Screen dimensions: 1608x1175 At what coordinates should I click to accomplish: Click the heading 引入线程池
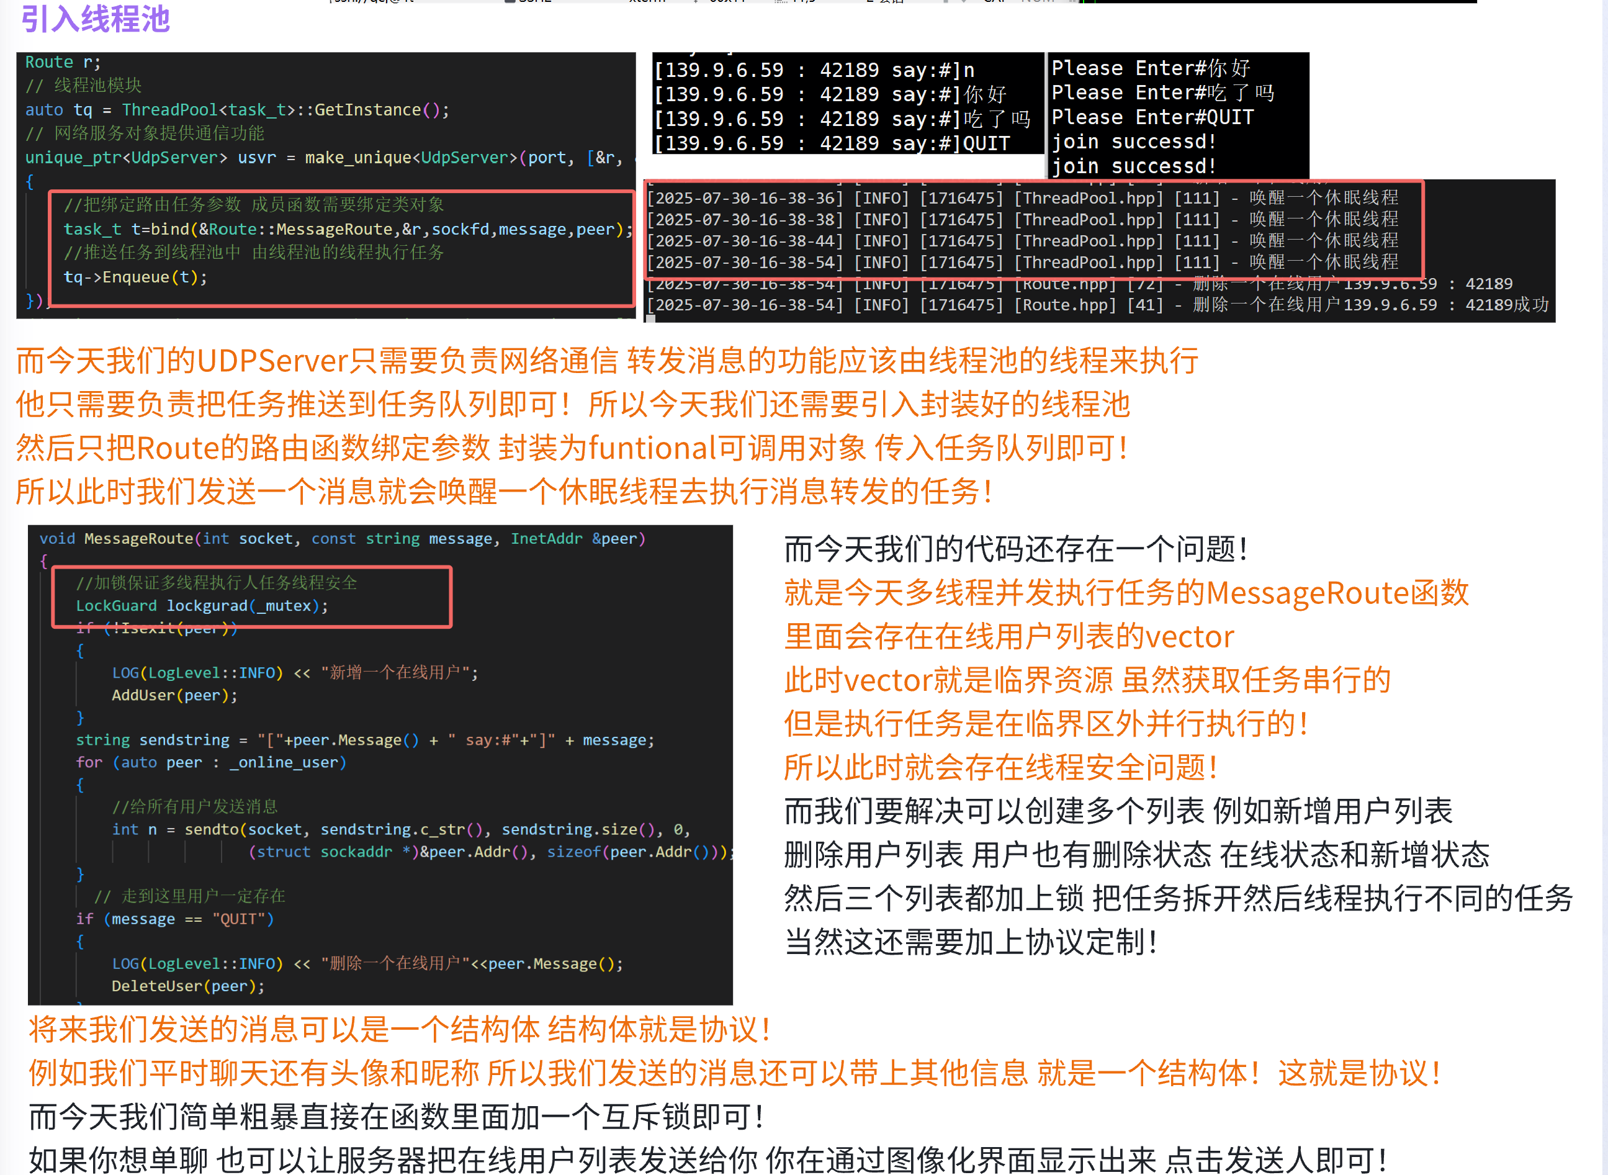[x=96, y=19]
